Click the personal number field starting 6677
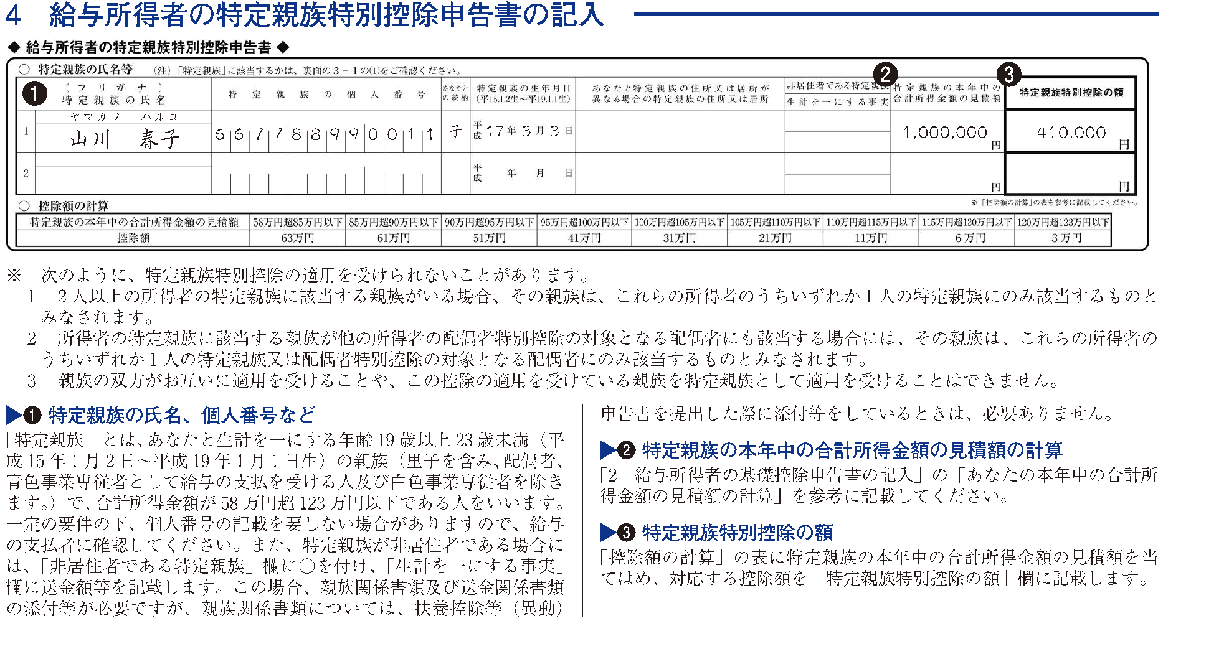The height and width of the screenshot is (654, 1229). [x=325, y=134]
